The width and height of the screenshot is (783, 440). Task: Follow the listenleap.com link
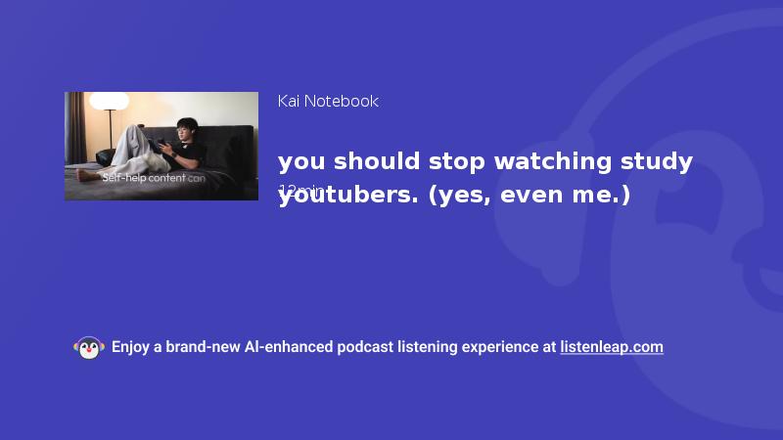click(612, 347)
